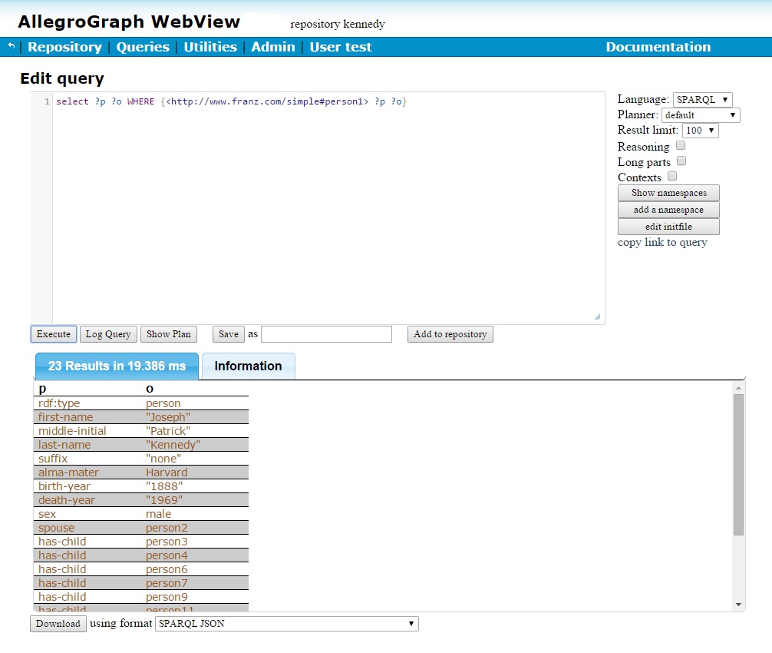Open the Language dropdown
The height and width of the screenshot is (653, 772).
702,99
